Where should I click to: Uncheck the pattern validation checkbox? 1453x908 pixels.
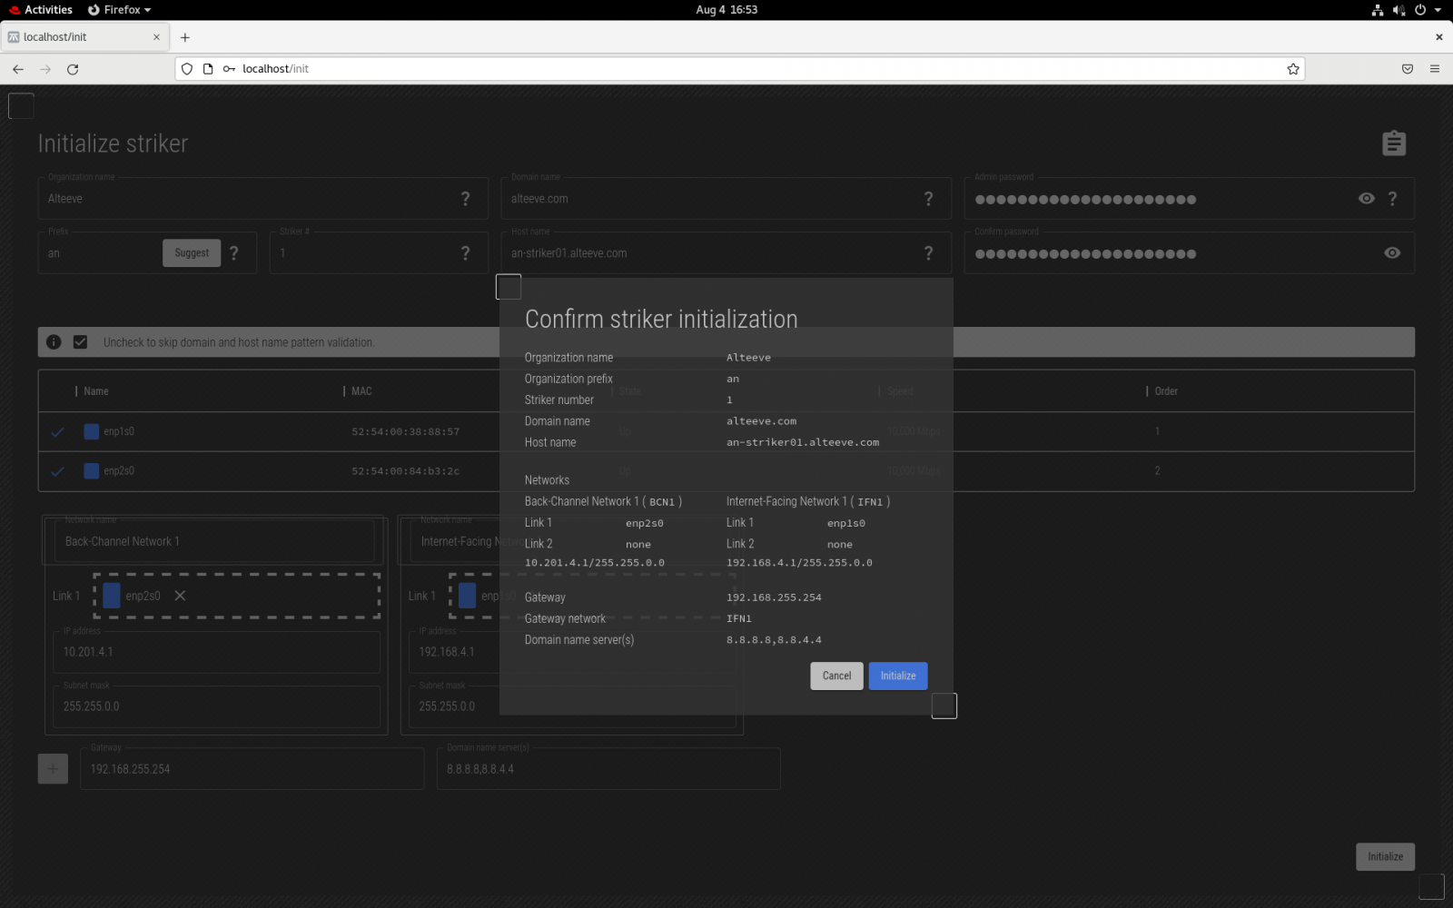point(81,342)
